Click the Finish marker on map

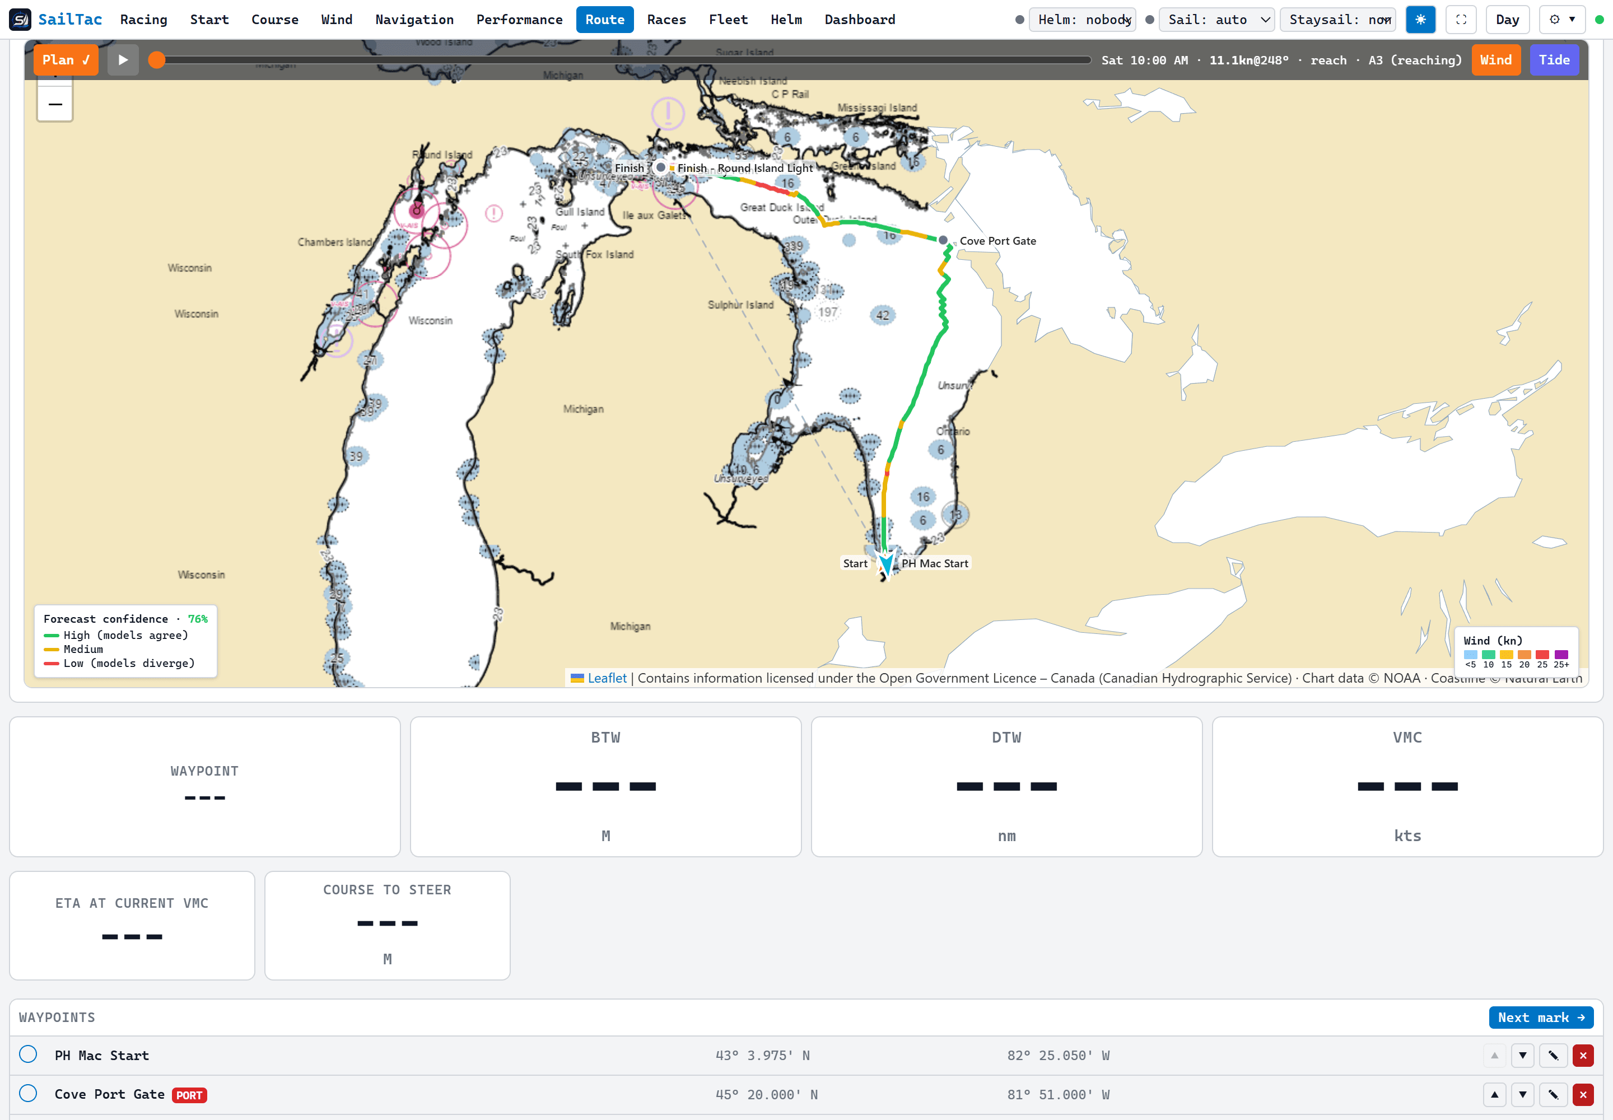point(660,167)
